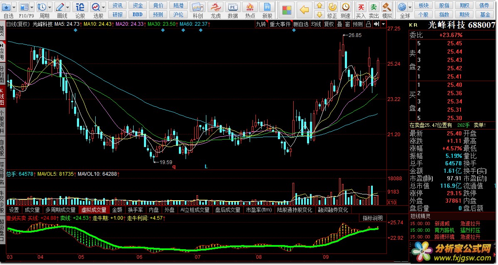Click the 设置 settings button under volume
This screenshot has height=265, width=498.
[x=14, y=210]
